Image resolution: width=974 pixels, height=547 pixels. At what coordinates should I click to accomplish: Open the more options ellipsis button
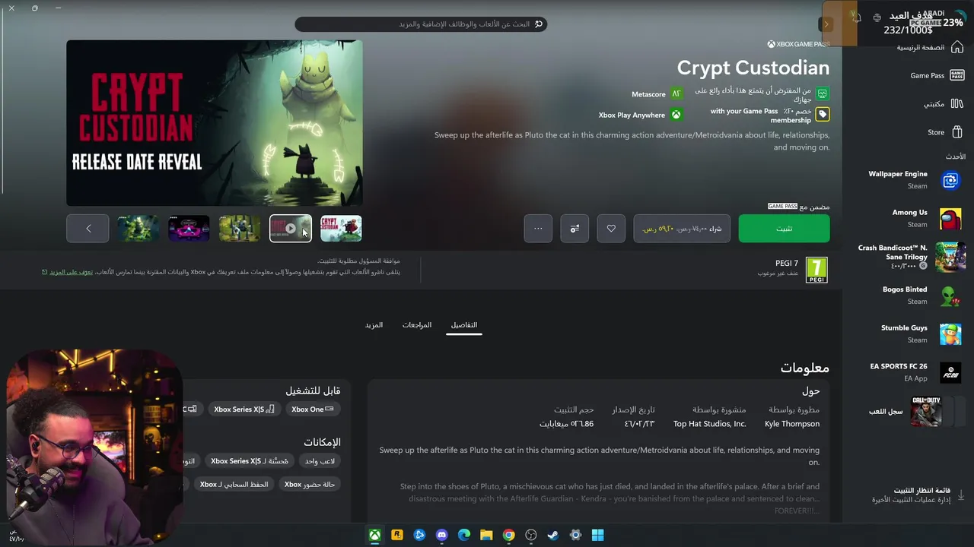point(538,229)
